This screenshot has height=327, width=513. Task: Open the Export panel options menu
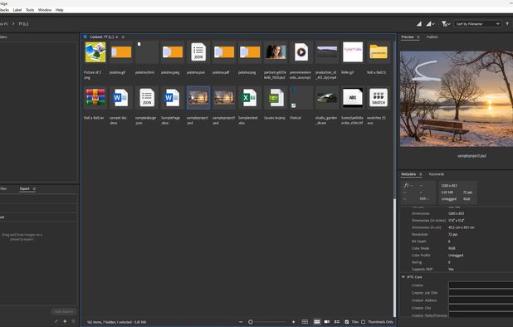(34, 188)
